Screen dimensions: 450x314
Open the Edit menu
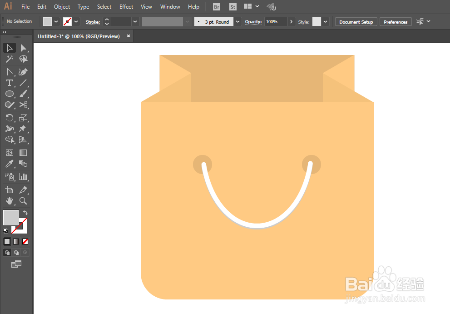click(42, 7)
